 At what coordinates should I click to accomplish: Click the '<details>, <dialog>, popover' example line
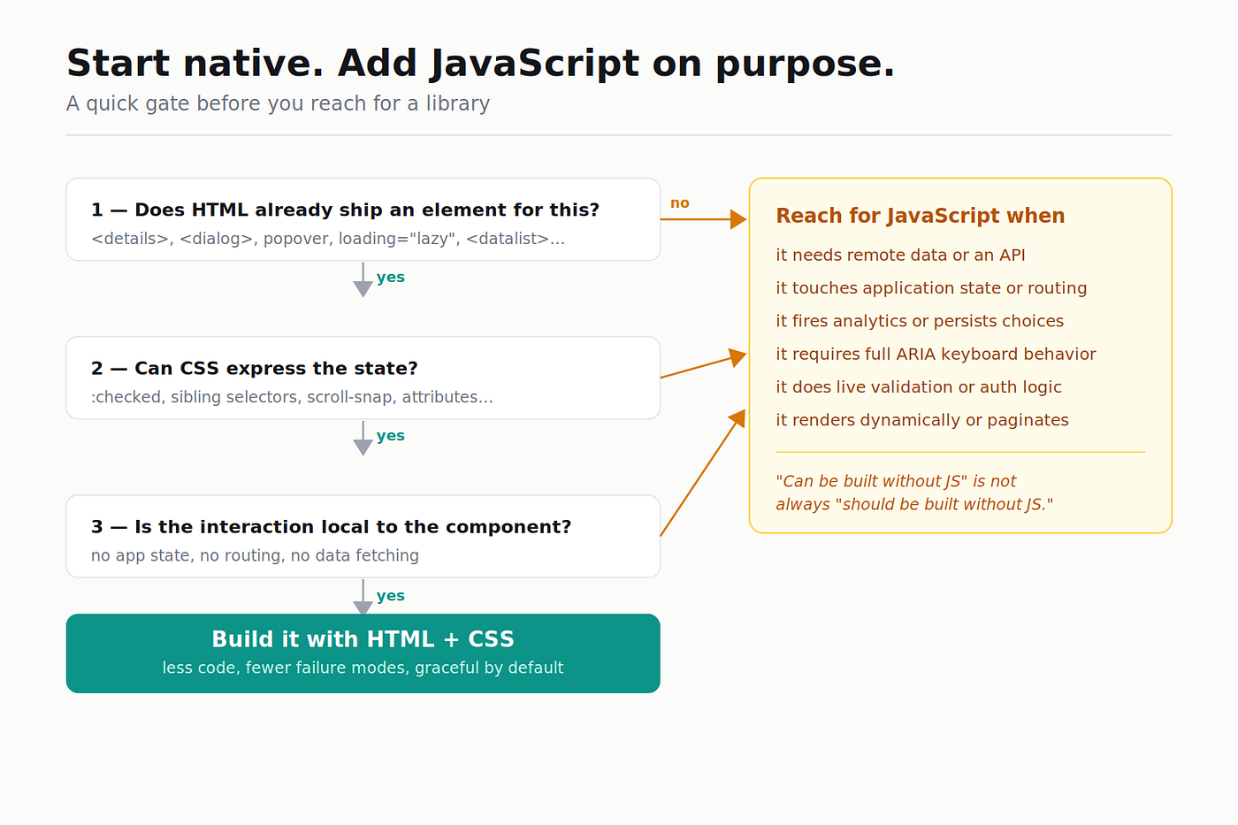327,239
